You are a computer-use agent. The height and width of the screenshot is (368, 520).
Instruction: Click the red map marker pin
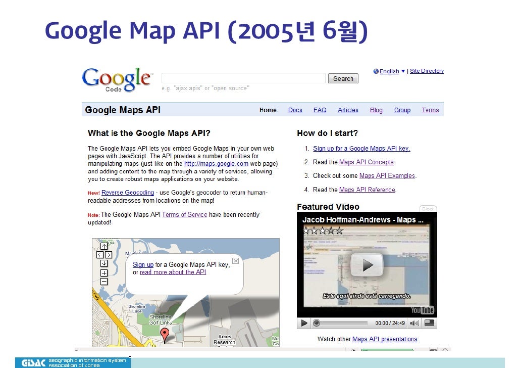(x=165, y=335)
